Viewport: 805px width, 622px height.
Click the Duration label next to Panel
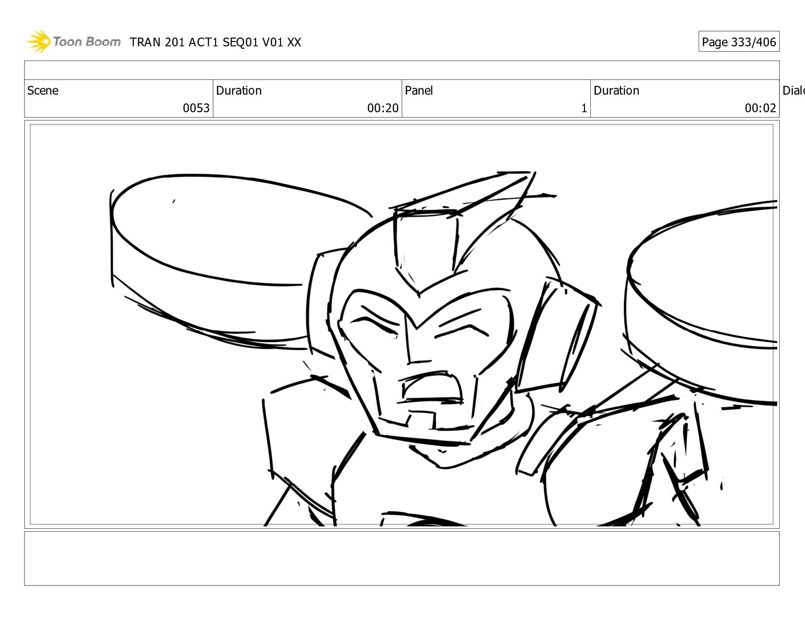click(616, 91)
